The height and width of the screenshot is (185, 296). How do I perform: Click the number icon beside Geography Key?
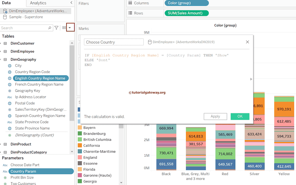10,91
